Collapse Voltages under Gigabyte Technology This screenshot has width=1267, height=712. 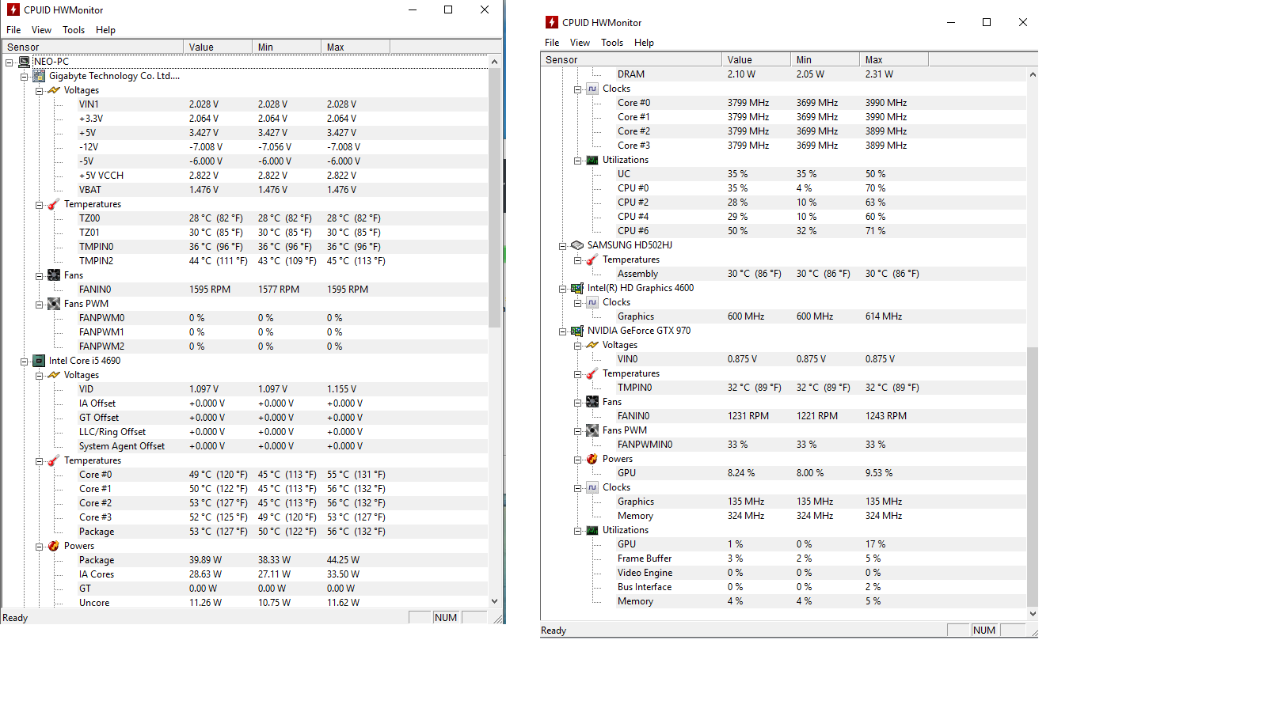coord(40,90)
